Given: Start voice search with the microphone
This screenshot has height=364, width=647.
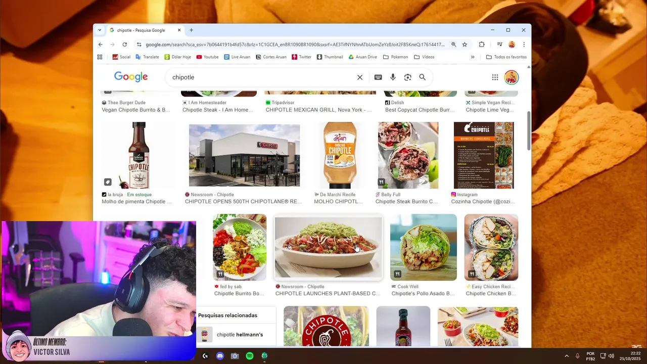Looking at the screenshot, I should coord(393,77).
